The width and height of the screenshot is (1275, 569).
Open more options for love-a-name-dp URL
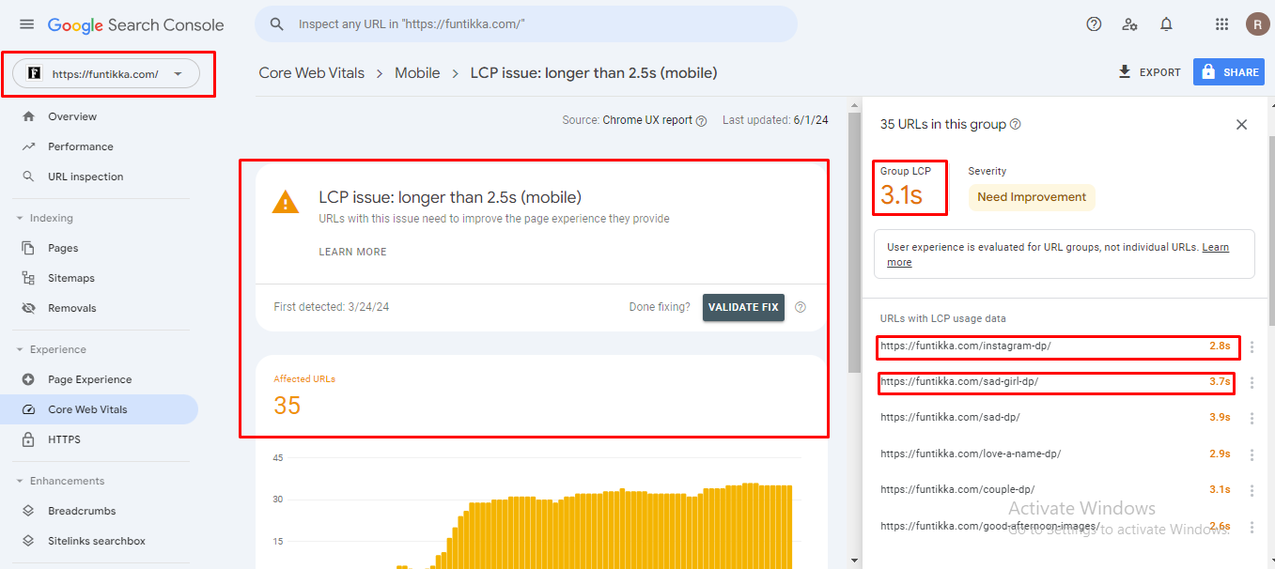1252,454
